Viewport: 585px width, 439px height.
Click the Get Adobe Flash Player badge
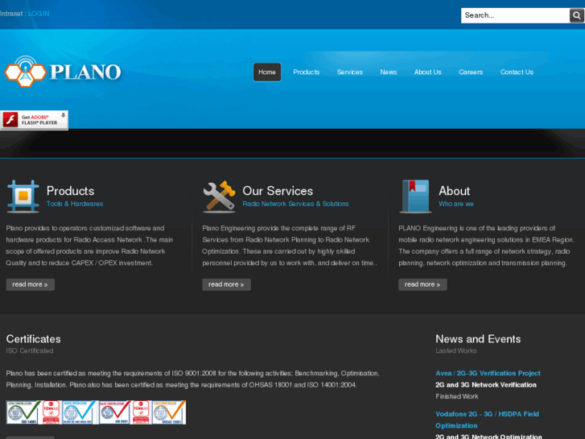pyautogui.click(x=34, y=120)
